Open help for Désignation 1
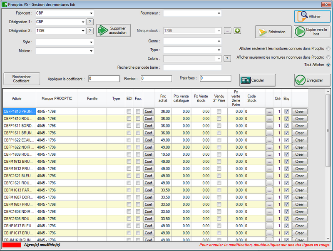333x251 pixels. coord(90,22)
